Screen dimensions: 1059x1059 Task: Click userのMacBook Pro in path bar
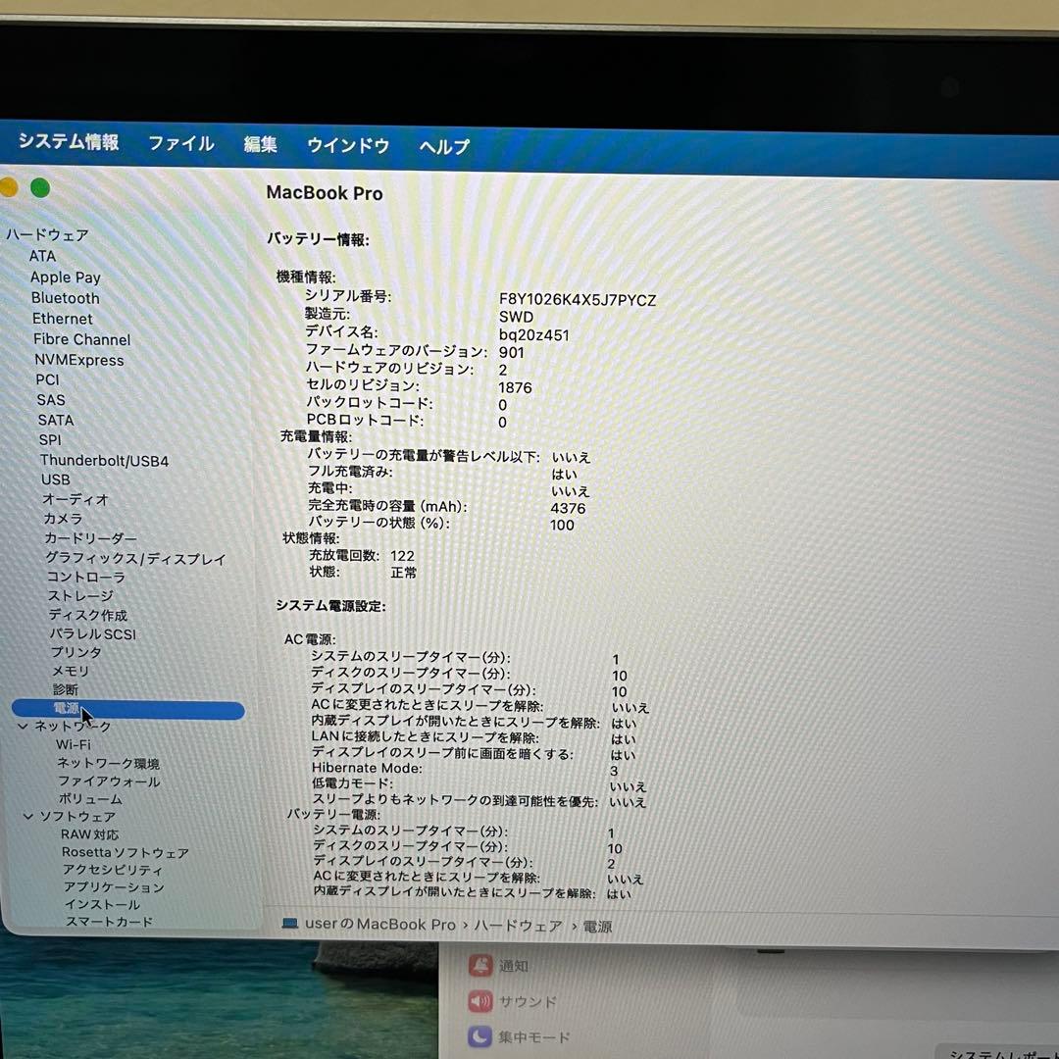(x=380, y=924)
